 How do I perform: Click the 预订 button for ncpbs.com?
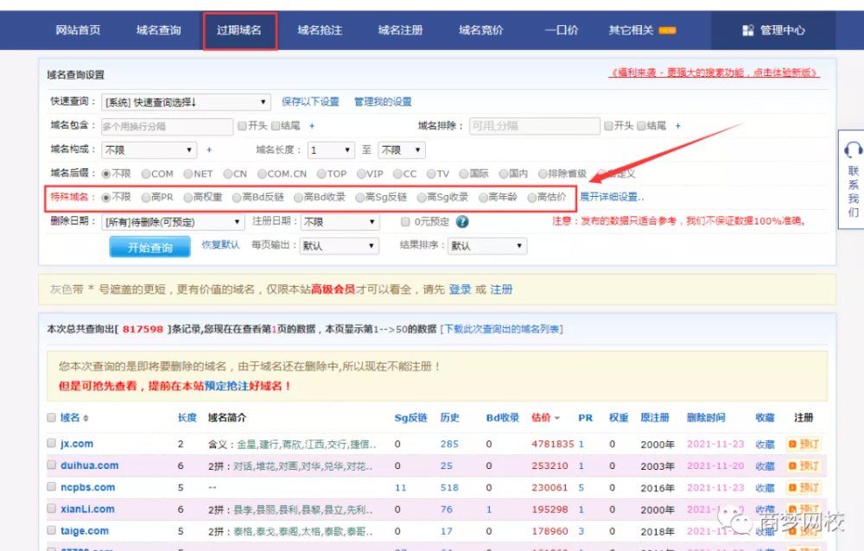click(804, 488)
